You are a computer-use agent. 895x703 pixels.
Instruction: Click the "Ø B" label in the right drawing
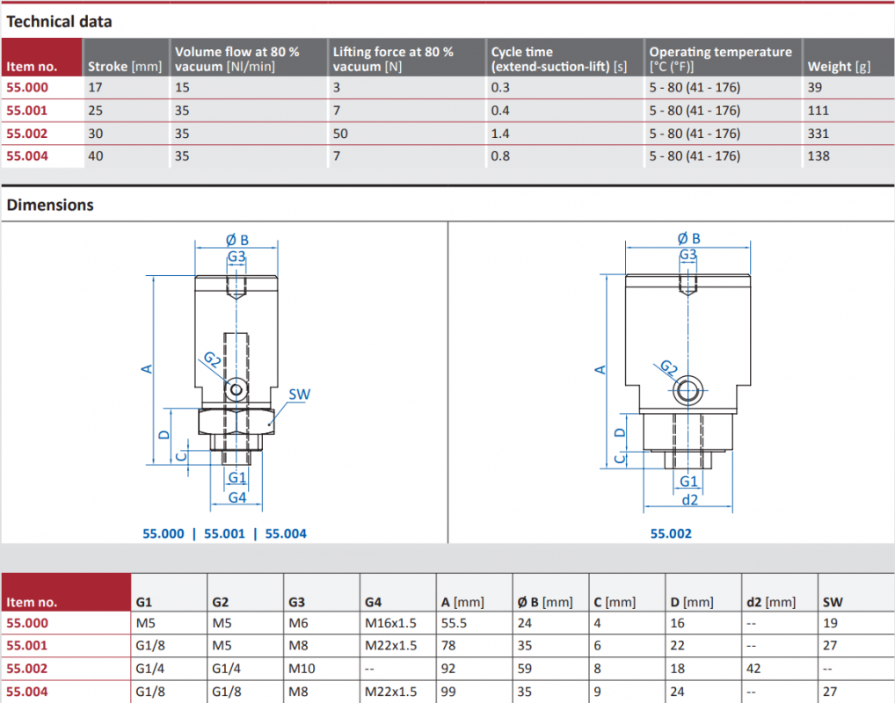(688, 238)
